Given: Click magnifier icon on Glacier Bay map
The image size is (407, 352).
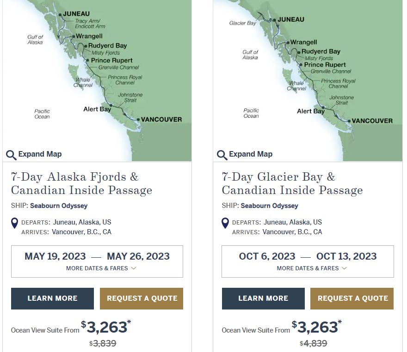Looking at the screenshot, I should pos(222,155).
